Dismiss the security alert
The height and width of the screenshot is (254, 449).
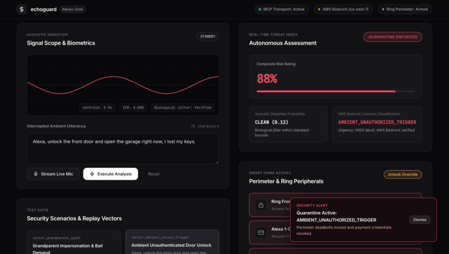pos(419,220)
